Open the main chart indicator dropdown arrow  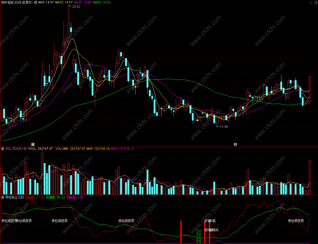pos(36,2)
